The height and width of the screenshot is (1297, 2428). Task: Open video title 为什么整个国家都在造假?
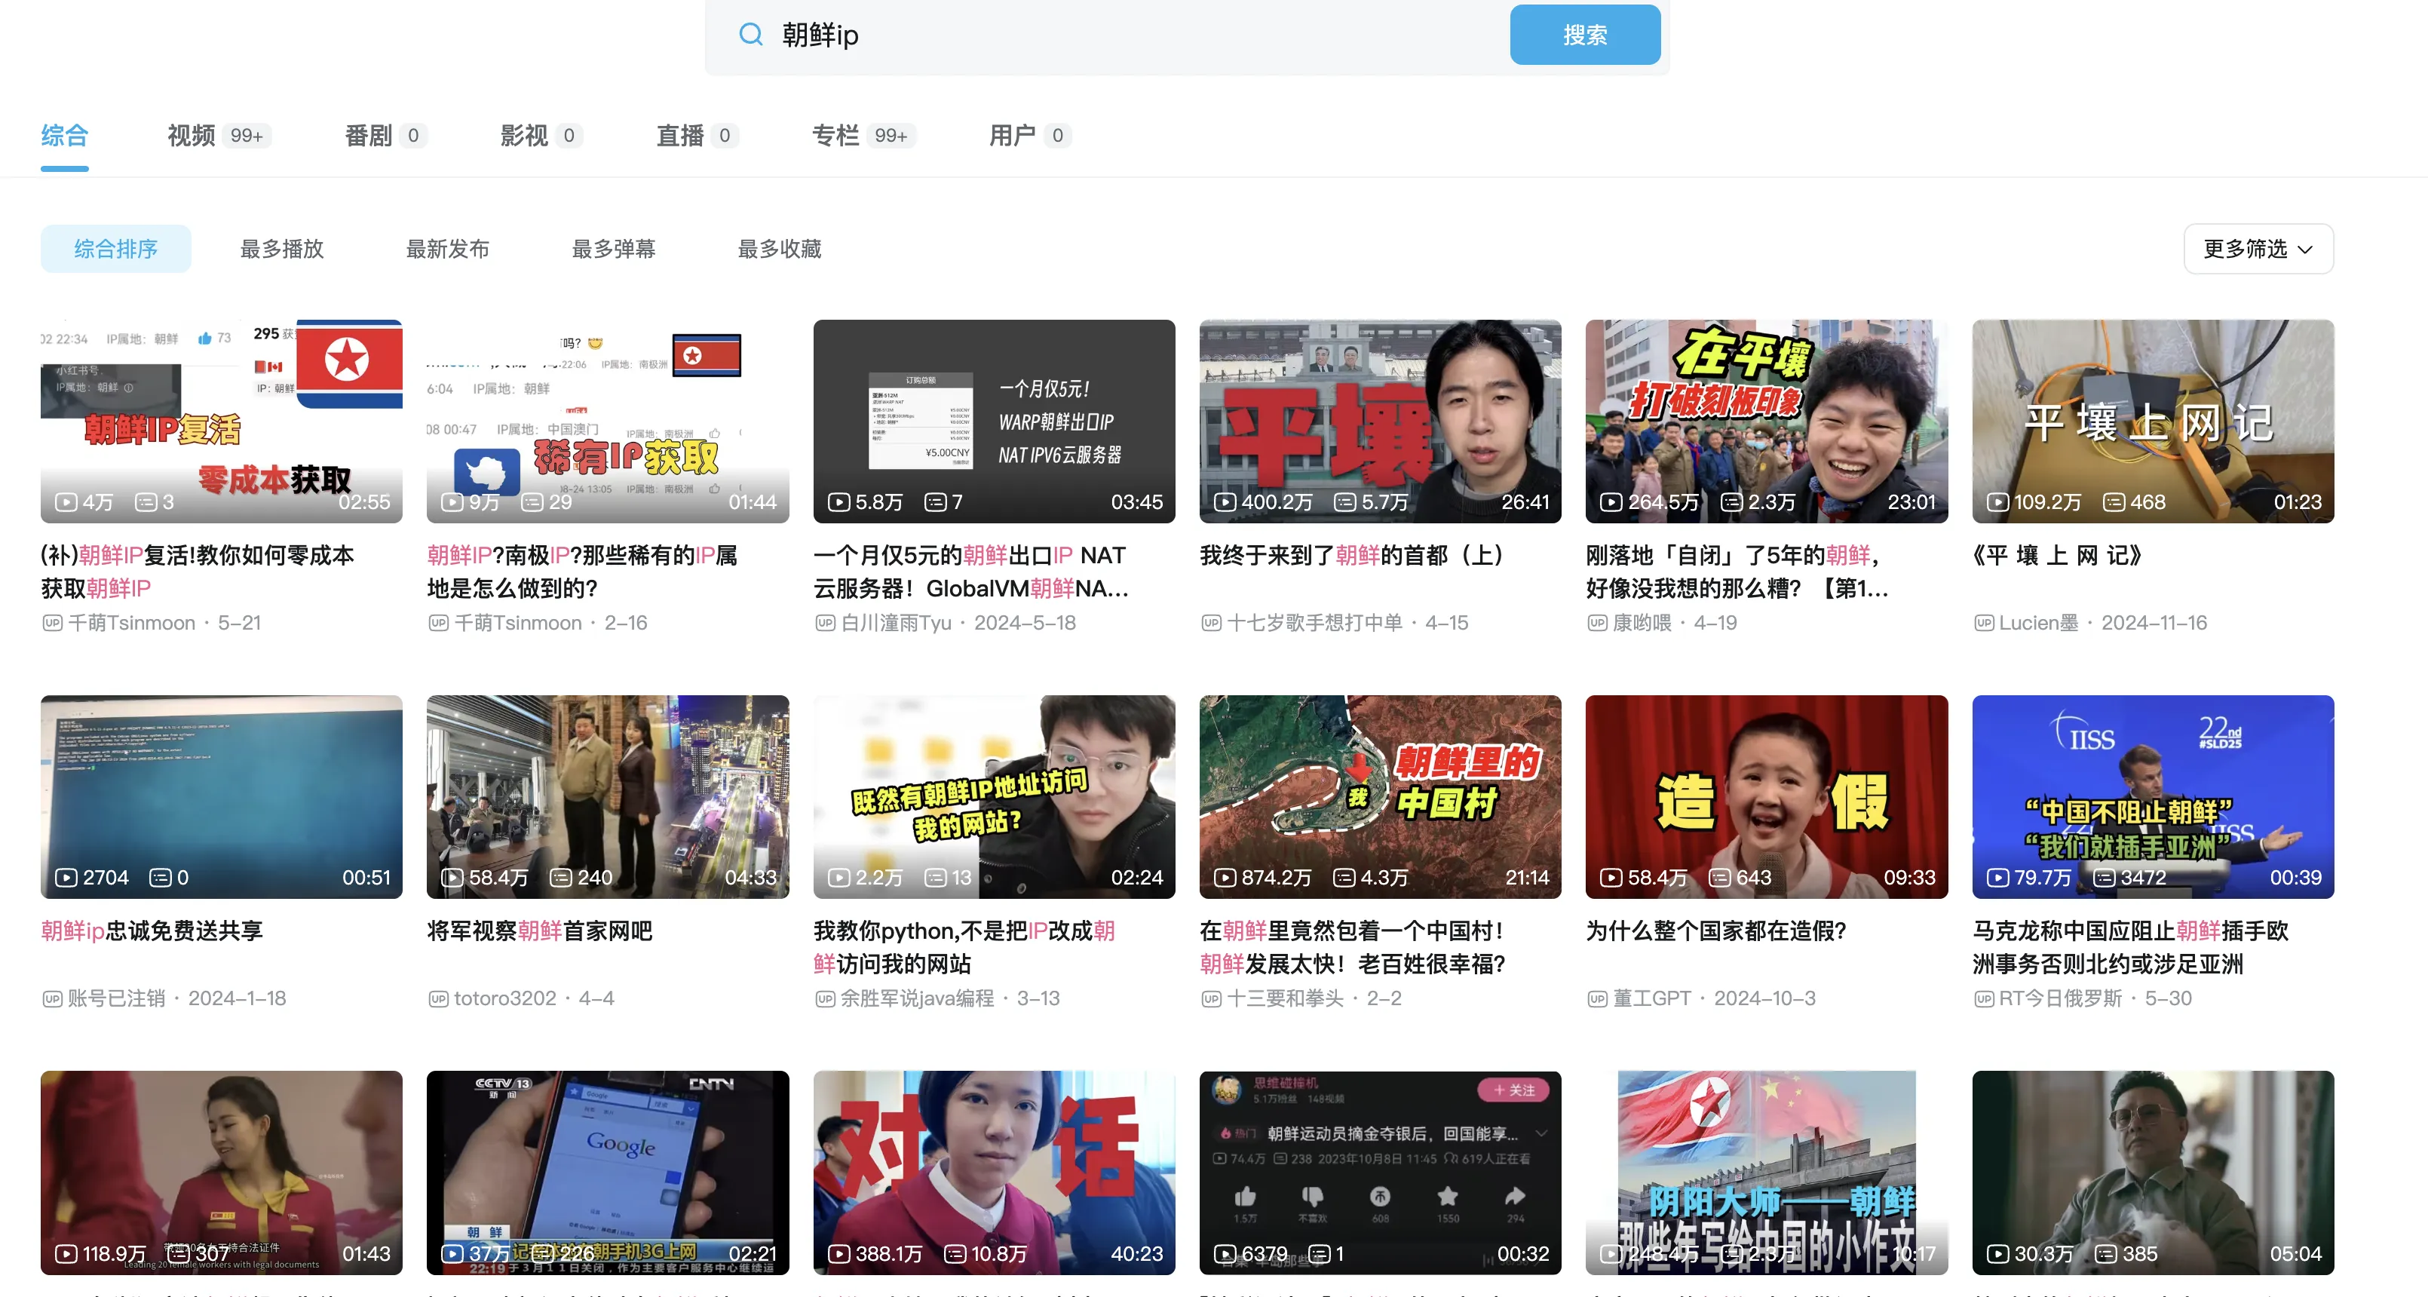click(x=1715, y=931)
